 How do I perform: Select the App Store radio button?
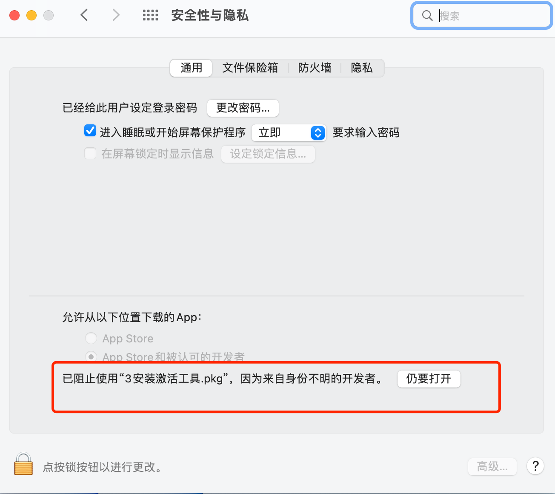coord(91,338)
